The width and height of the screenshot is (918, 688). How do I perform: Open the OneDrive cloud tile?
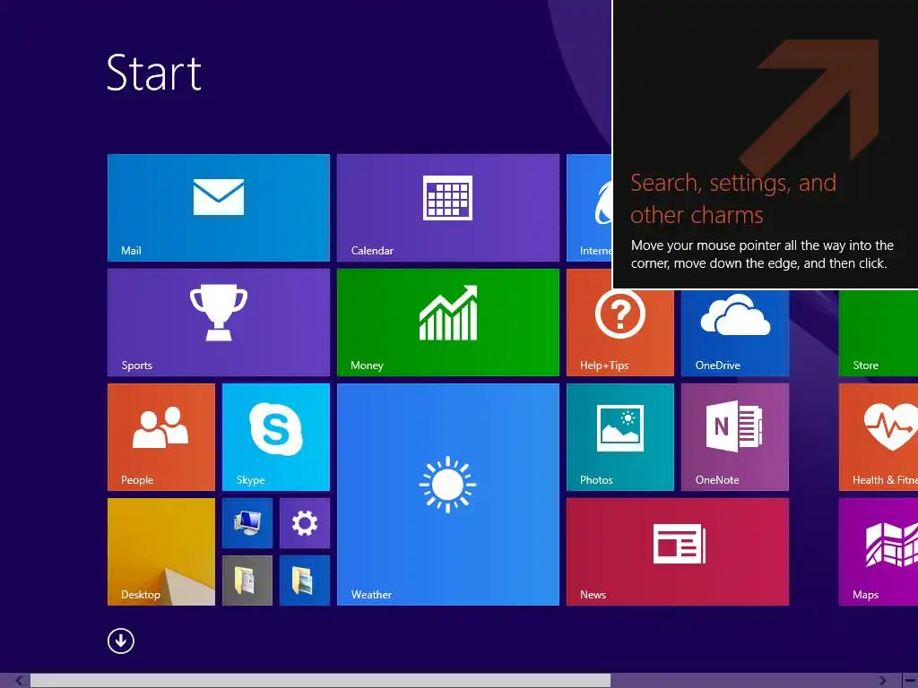tap(735, 332)
